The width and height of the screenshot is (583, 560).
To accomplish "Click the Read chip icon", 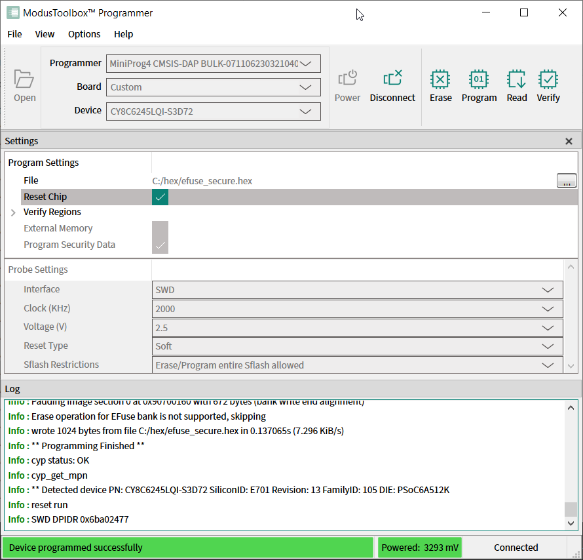I will (x=516, y=80).
